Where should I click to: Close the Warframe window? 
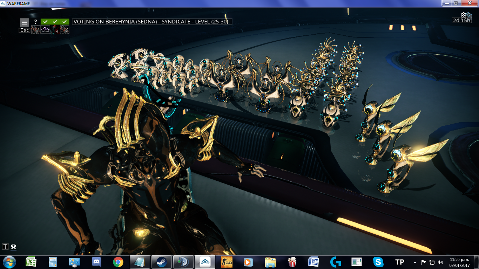pos(469,3)
